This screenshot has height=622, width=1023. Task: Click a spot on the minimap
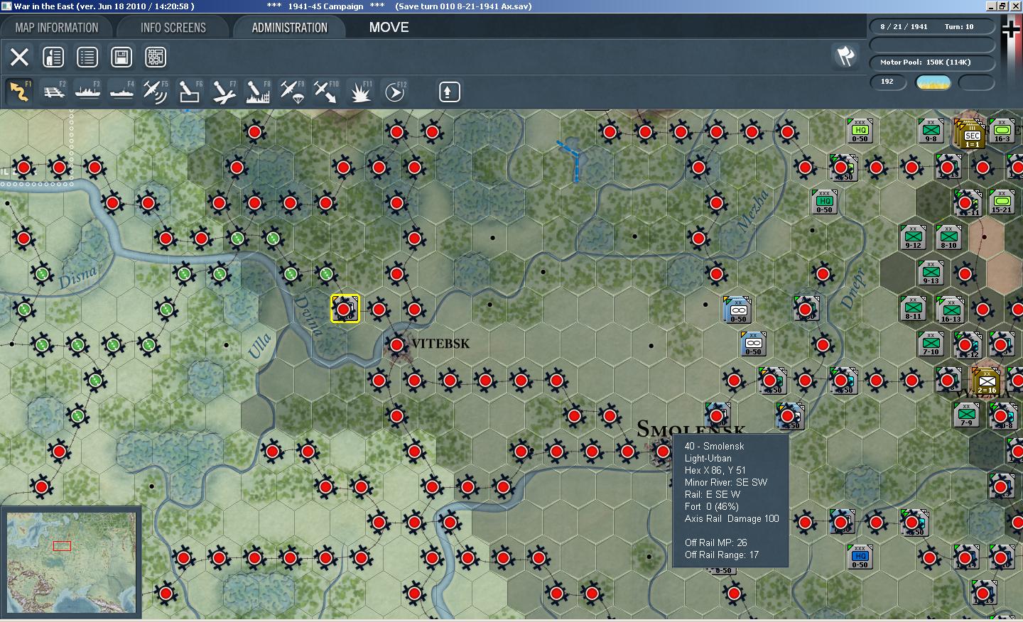point(71,562)
